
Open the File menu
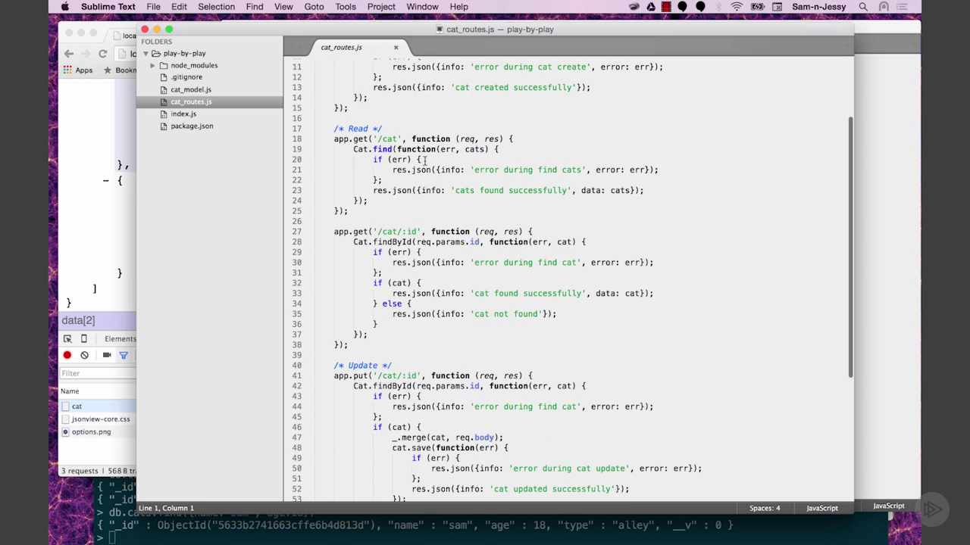click(x=153, y=7)
